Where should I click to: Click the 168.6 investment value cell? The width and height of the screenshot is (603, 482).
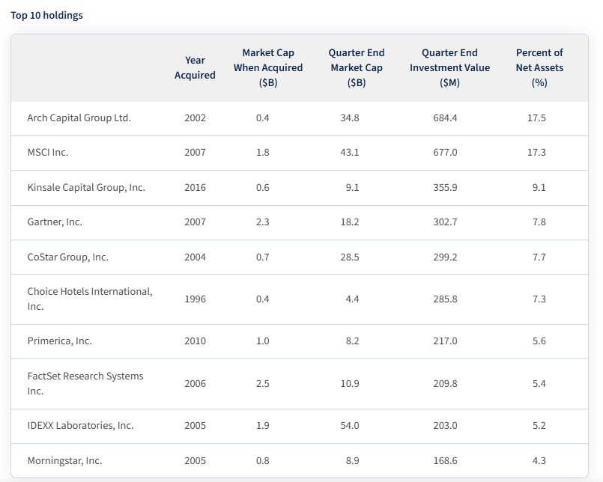pos(446,460)
